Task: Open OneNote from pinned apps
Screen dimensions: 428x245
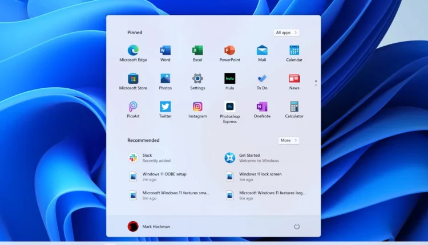Action: click(x=262, y=107)
